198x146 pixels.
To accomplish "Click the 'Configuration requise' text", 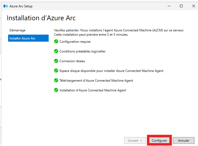I will [x=75, y=42].
